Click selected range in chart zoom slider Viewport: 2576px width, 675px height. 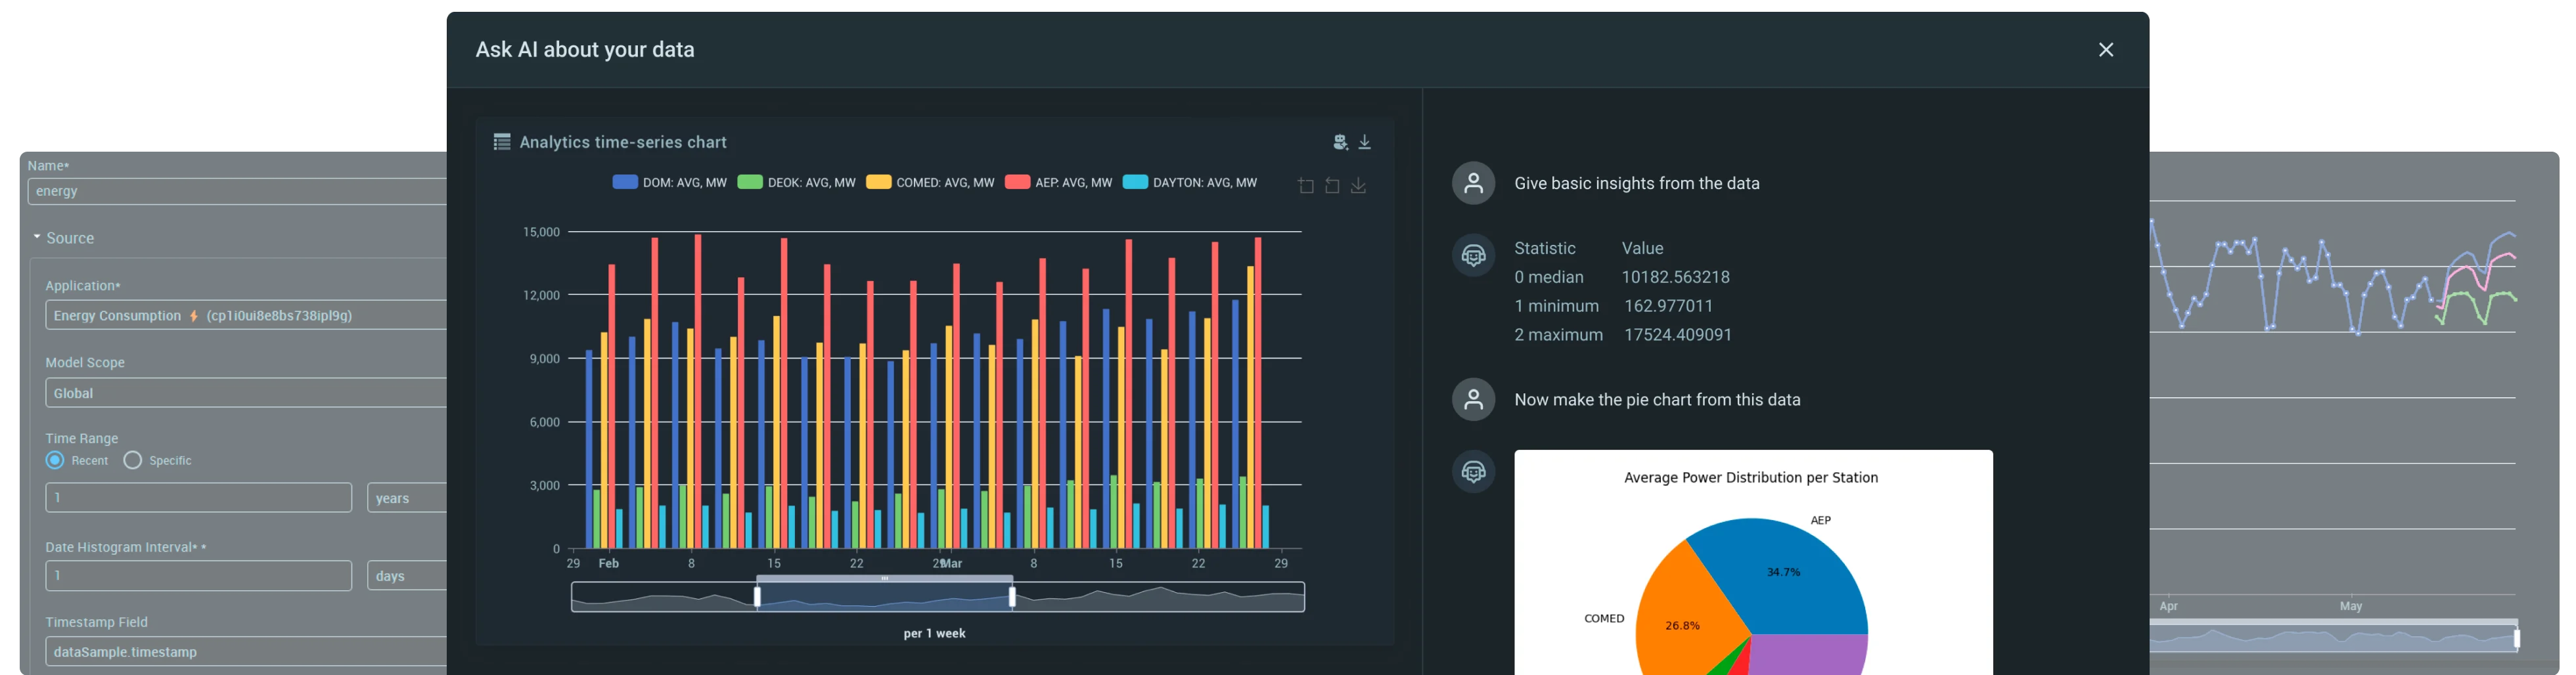tap(884, 597)
